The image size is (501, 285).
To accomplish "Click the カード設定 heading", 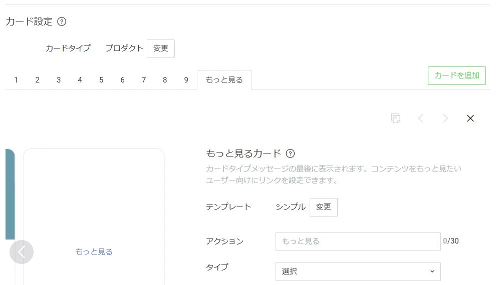I will [29, 21].
